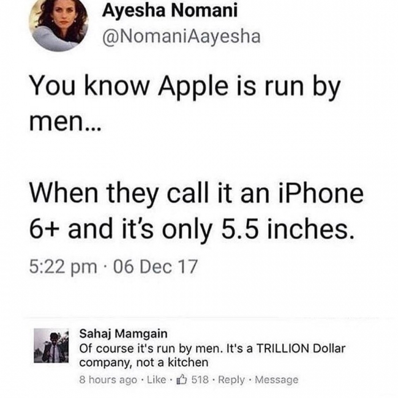The width and height of the screenshot is (398, 398).
Task: Open the 5:22 pm tweet timestamp
Action: (63, 267)
